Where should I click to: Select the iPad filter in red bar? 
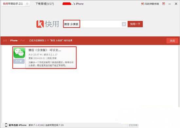[22, 40]
